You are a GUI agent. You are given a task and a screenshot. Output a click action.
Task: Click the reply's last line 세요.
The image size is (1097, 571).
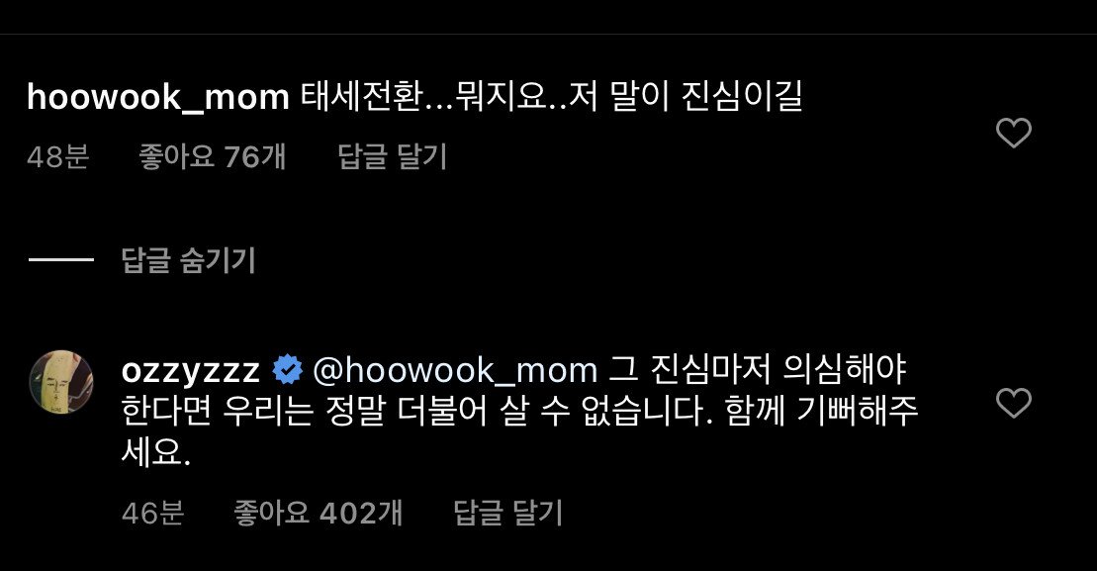[155, 453]
